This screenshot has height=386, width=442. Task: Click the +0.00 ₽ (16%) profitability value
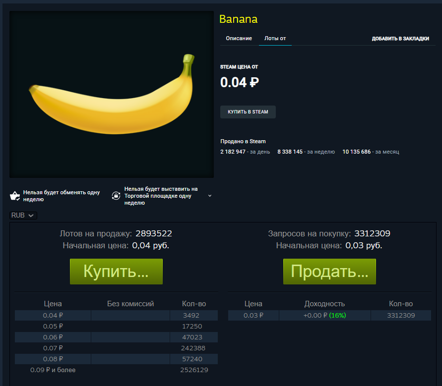(325, 316)
